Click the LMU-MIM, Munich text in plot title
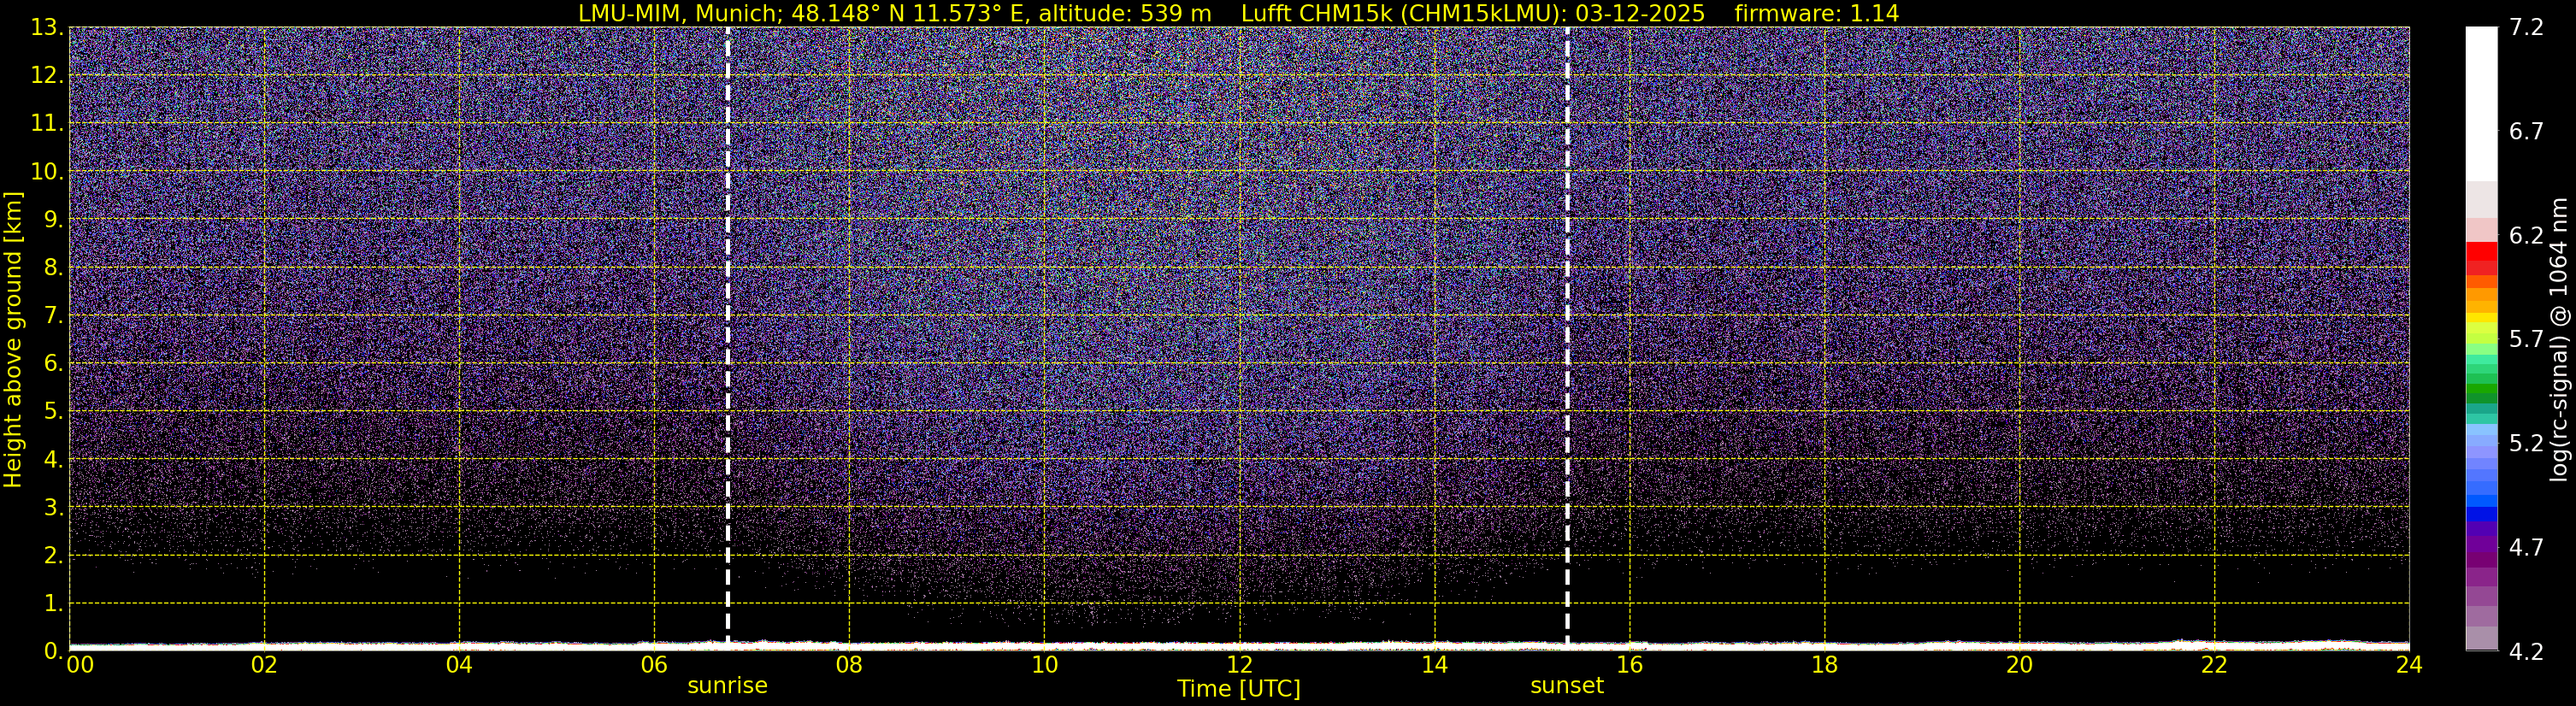The width and height of the screenshot is (2576, 706). 680,13
